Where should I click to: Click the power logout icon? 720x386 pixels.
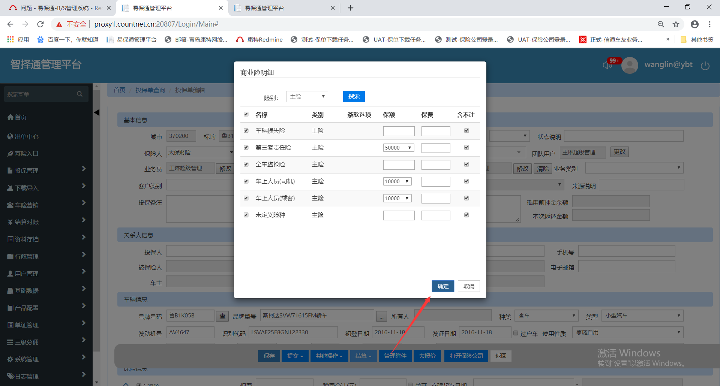[705, 66]
